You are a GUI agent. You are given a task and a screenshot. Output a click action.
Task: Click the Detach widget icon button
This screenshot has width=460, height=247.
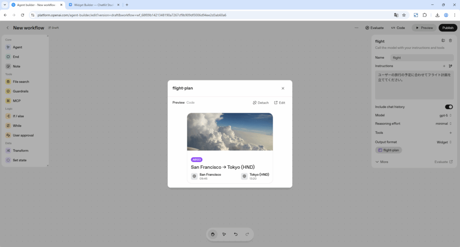click(x=261, y=103)
